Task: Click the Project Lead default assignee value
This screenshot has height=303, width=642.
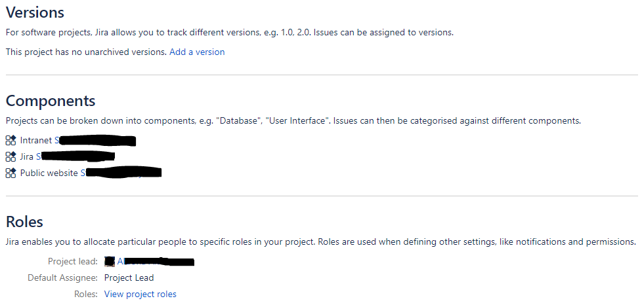Action: click(x=129, y=278)
